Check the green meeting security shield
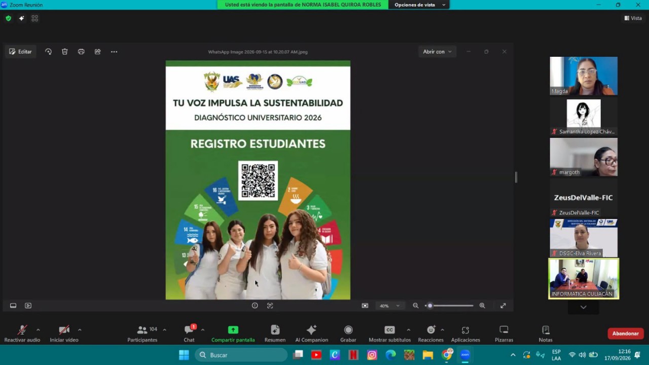The image size is (649, 365). coord(8,18)
